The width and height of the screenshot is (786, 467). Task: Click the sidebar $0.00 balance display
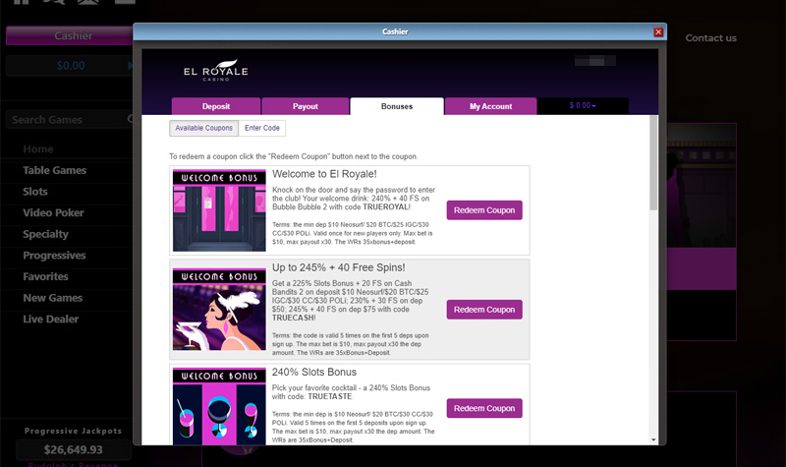pyautogui.click(x=70, y=66)
